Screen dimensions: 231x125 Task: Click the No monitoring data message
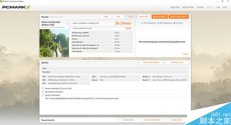tap(162, 42)
